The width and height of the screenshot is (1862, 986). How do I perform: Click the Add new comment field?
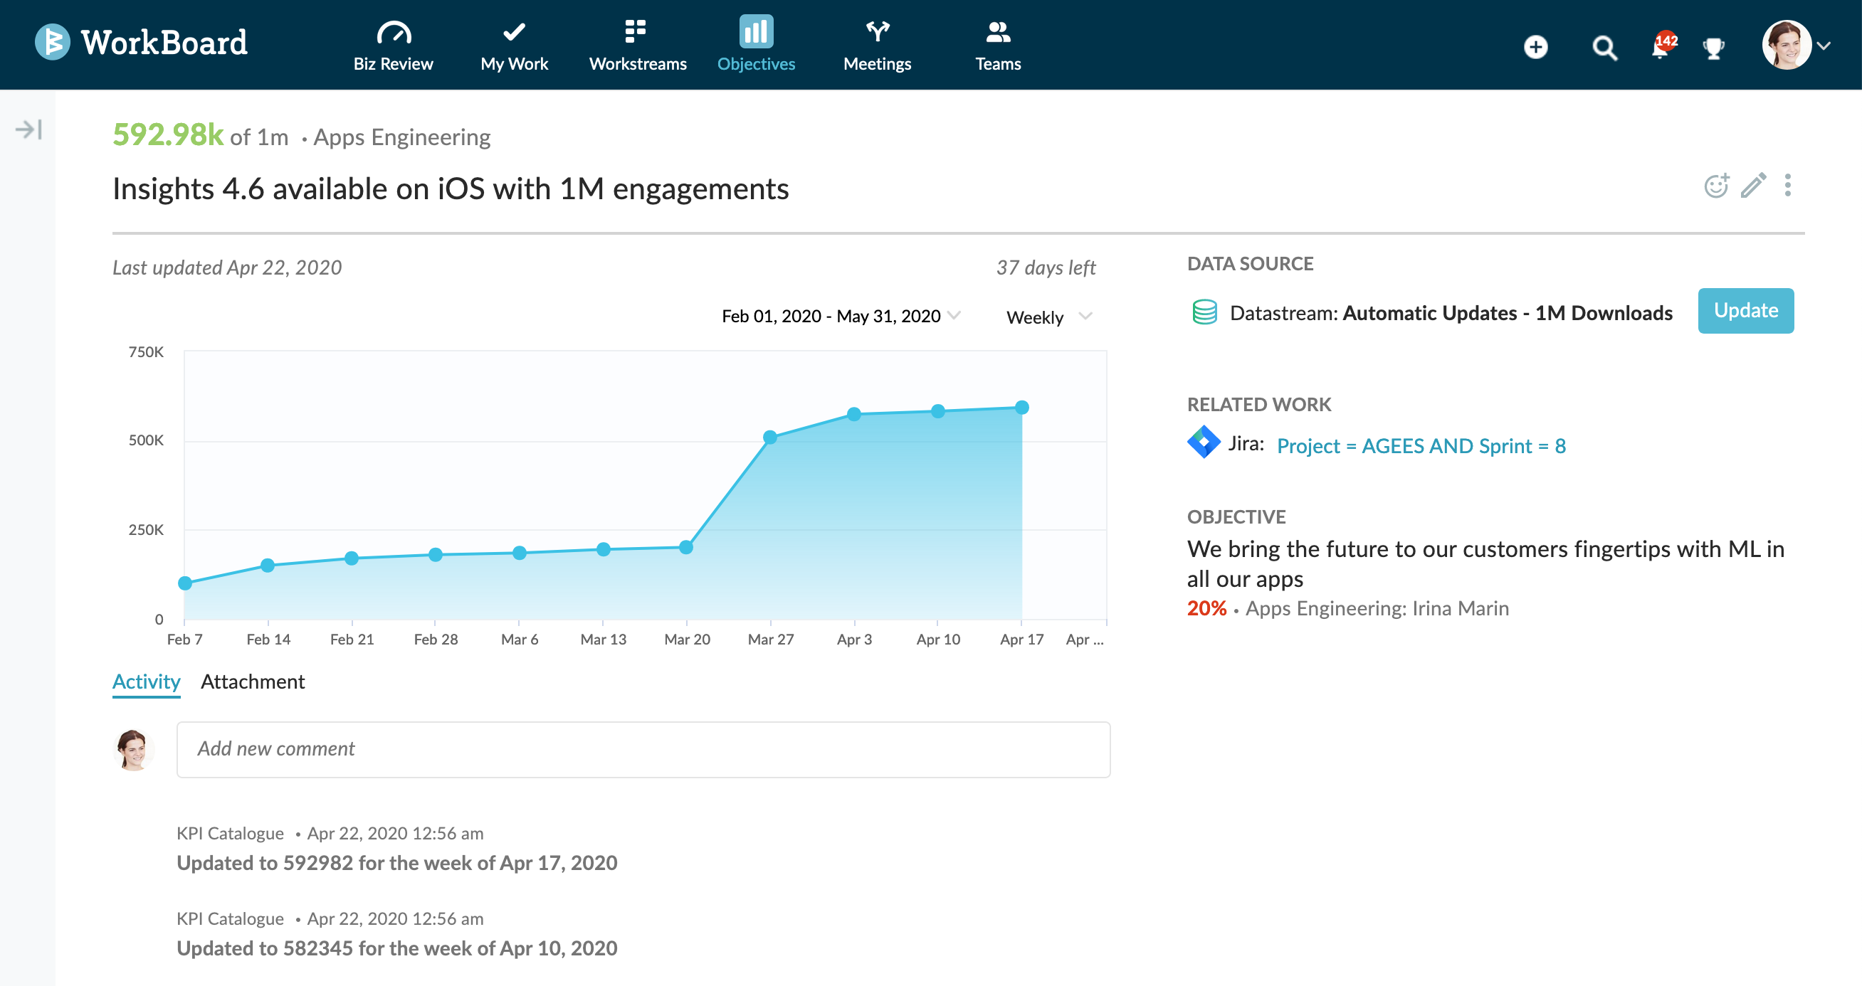point(643,749)
